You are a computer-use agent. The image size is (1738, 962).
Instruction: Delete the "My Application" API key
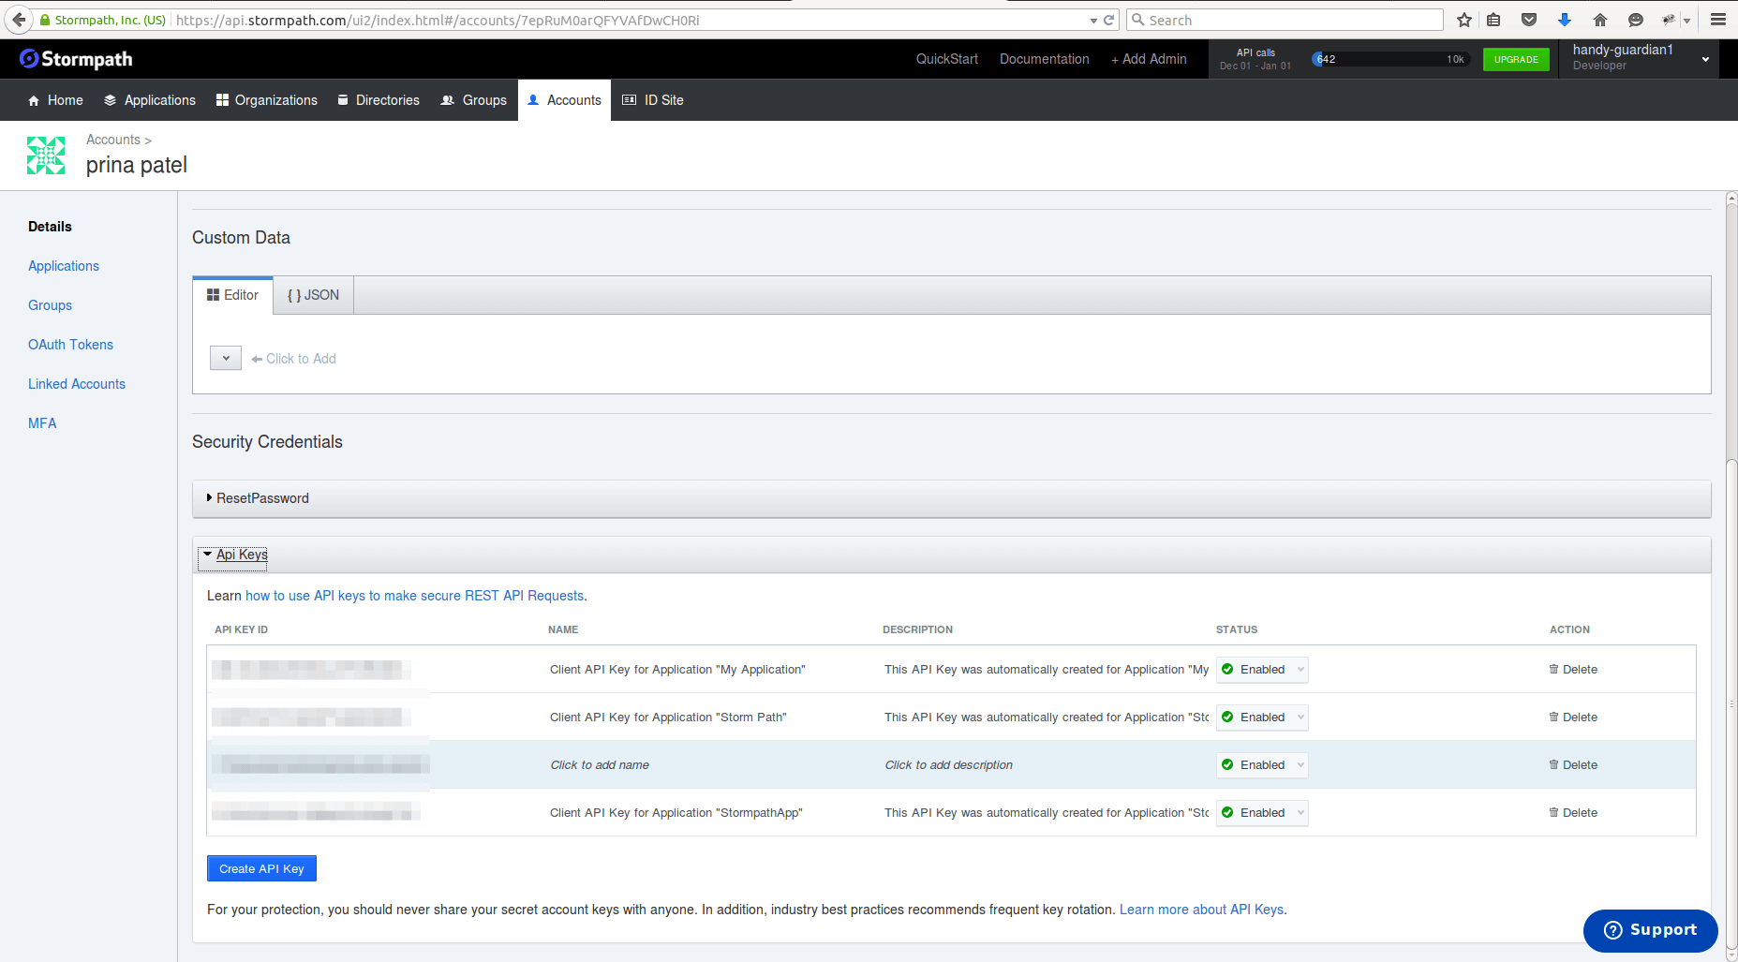tap(1573, 669)
